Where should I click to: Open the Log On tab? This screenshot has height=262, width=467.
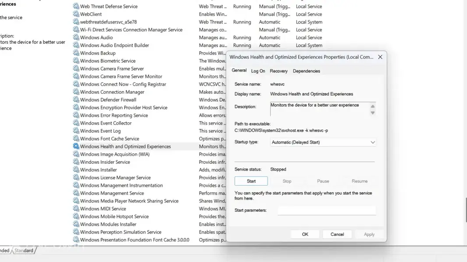click(x=258, y=71)
